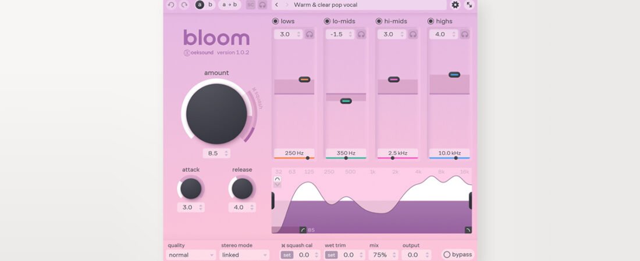Click the wet trim set button

tap(331, 255)
